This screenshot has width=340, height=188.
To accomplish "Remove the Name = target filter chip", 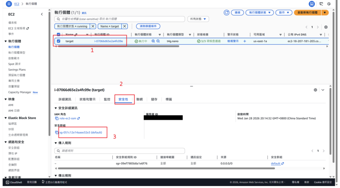I will pos(125,26).
